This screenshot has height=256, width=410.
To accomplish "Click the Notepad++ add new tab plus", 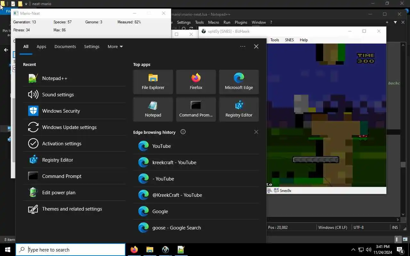I will click(x=387, y=22).
